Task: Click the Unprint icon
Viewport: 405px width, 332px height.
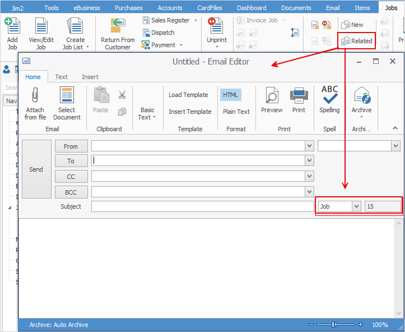Action: (216, 26)
